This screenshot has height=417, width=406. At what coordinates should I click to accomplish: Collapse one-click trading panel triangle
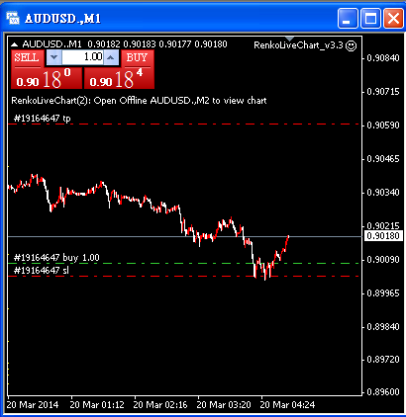click(14, 44)
